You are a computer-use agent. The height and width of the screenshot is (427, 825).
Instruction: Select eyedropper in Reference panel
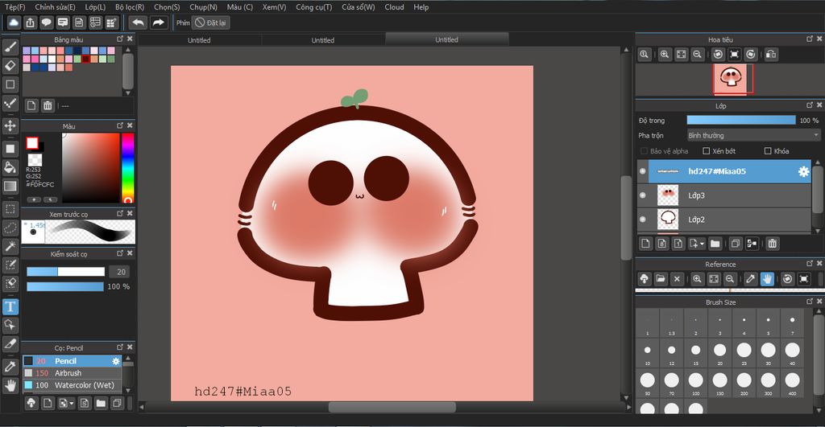click(x=751, y=279)
